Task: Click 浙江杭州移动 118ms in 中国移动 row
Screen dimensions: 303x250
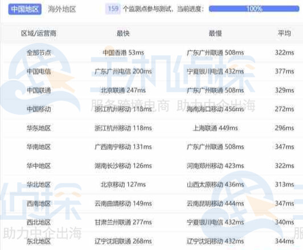Action: (x=123, y=109)
